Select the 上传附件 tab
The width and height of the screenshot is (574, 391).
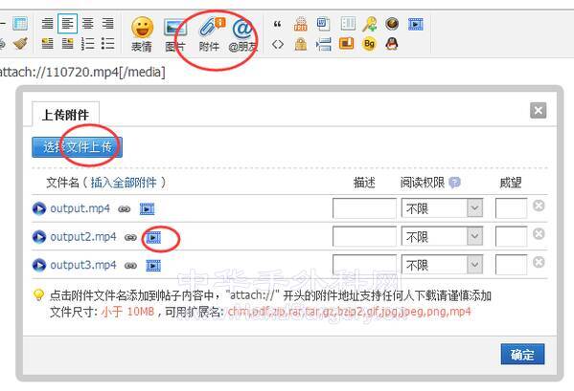65,115
